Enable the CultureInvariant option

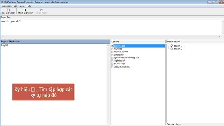coord(112,67)
